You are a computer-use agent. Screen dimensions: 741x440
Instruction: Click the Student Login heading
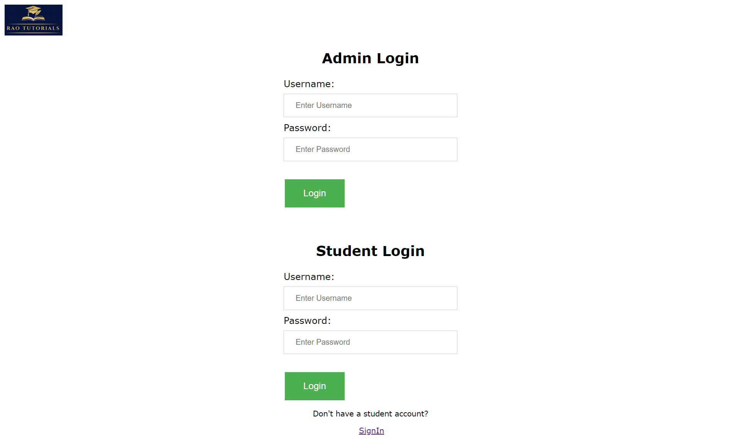[370, 251]
